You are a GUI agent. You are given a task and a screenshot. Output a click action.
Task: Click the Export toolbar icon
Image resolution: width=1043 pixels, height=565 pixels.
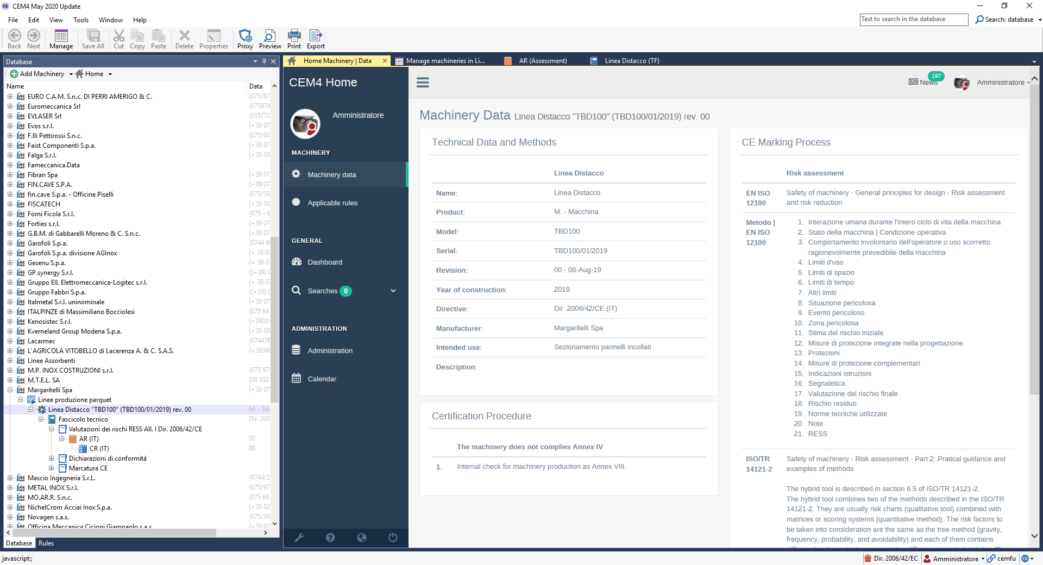click(x=316, y=39)
